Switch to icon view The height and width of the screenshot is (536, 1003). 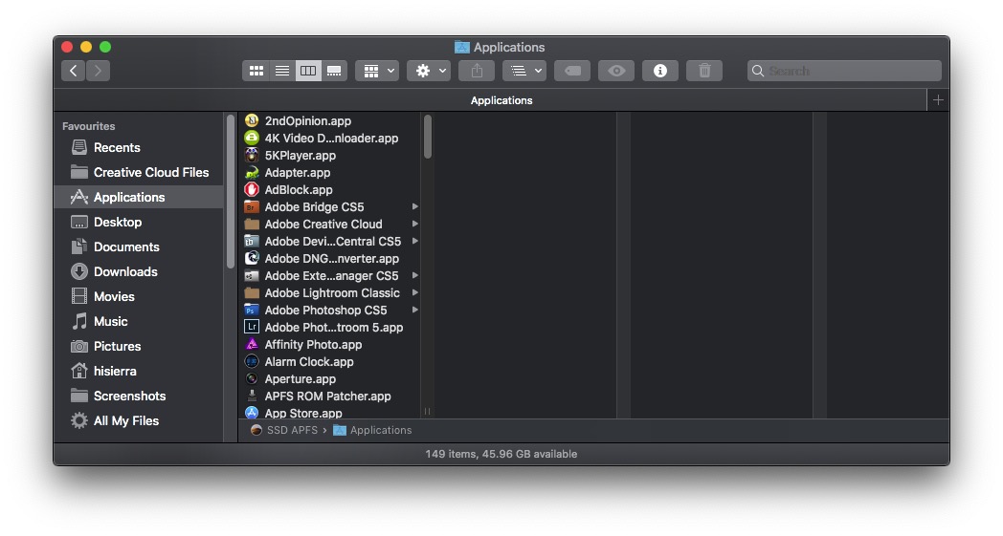tap(256, 71)
